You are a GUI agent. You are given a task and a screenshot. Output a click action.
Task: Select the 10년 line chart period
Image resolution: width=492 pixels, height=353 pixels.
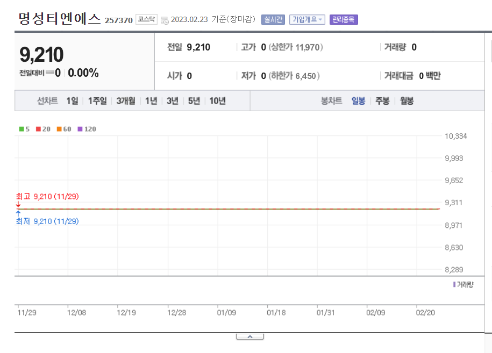click(217, 101)
